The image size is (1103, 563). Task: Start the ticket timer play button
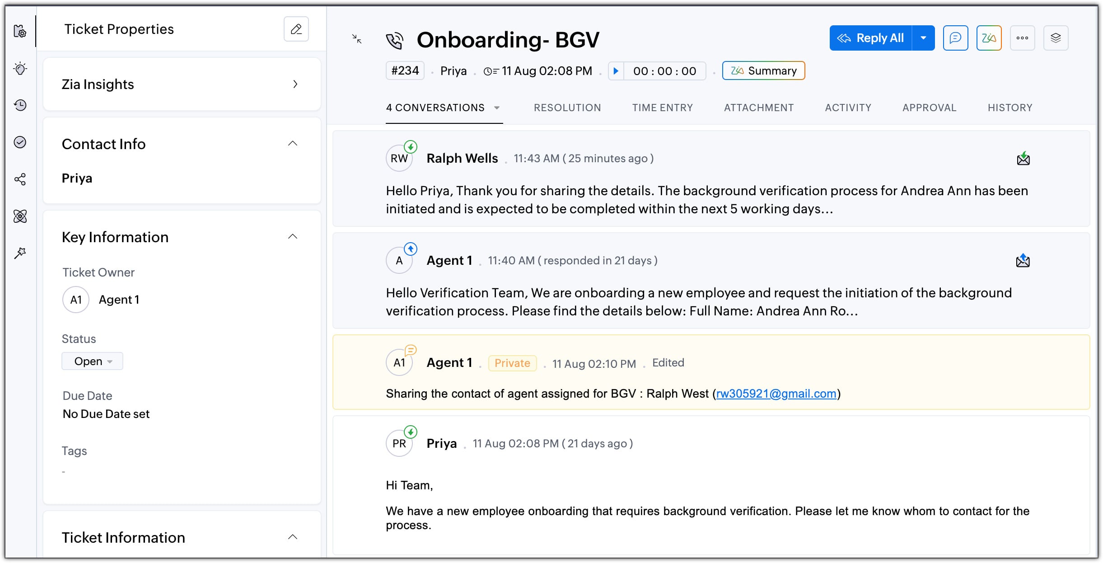pyautogui.click(x=616, y=71)
